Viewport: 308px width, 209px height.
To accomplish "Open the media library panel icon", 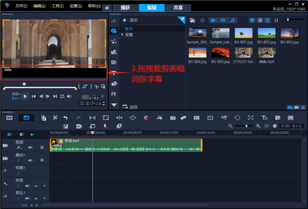I will tap(114, 31).
